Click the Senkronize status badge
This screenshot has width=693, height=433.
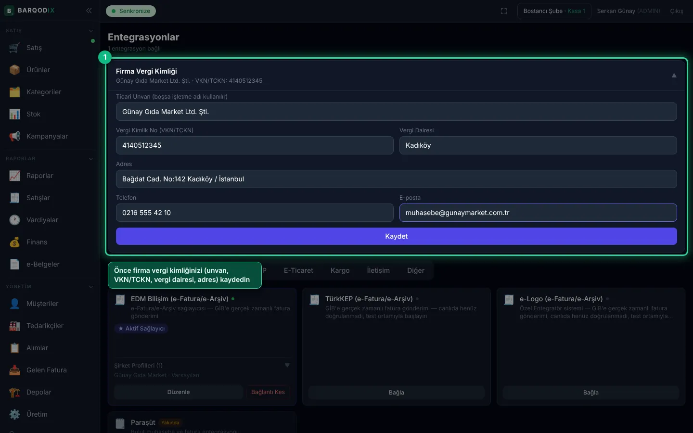click(x=131, y=11)
